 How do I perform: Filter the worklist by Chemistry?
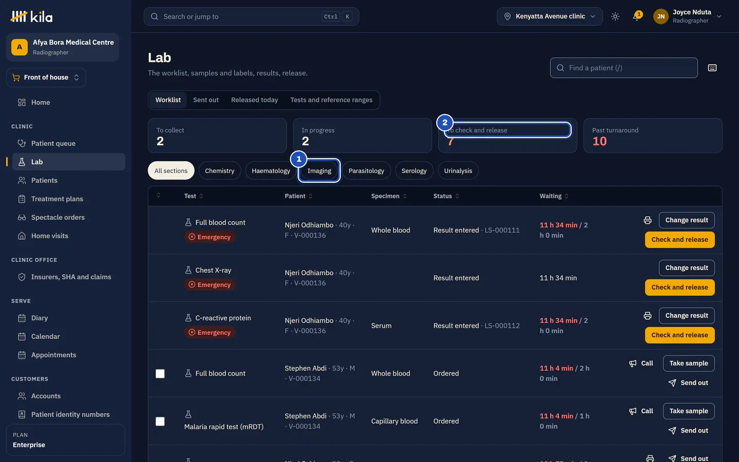pos(220,171)
